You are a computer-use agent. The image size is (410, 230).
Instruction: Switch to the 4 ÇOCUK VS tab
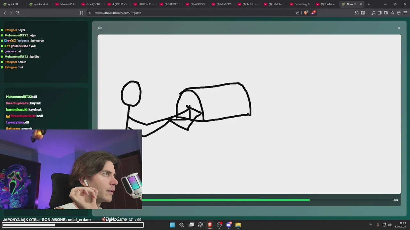coord(117,4)
